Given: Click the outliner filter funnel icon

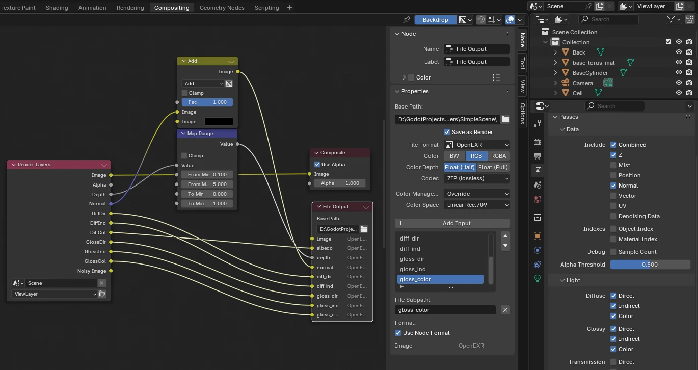Looking at the screenshot, I should [671, 19].
